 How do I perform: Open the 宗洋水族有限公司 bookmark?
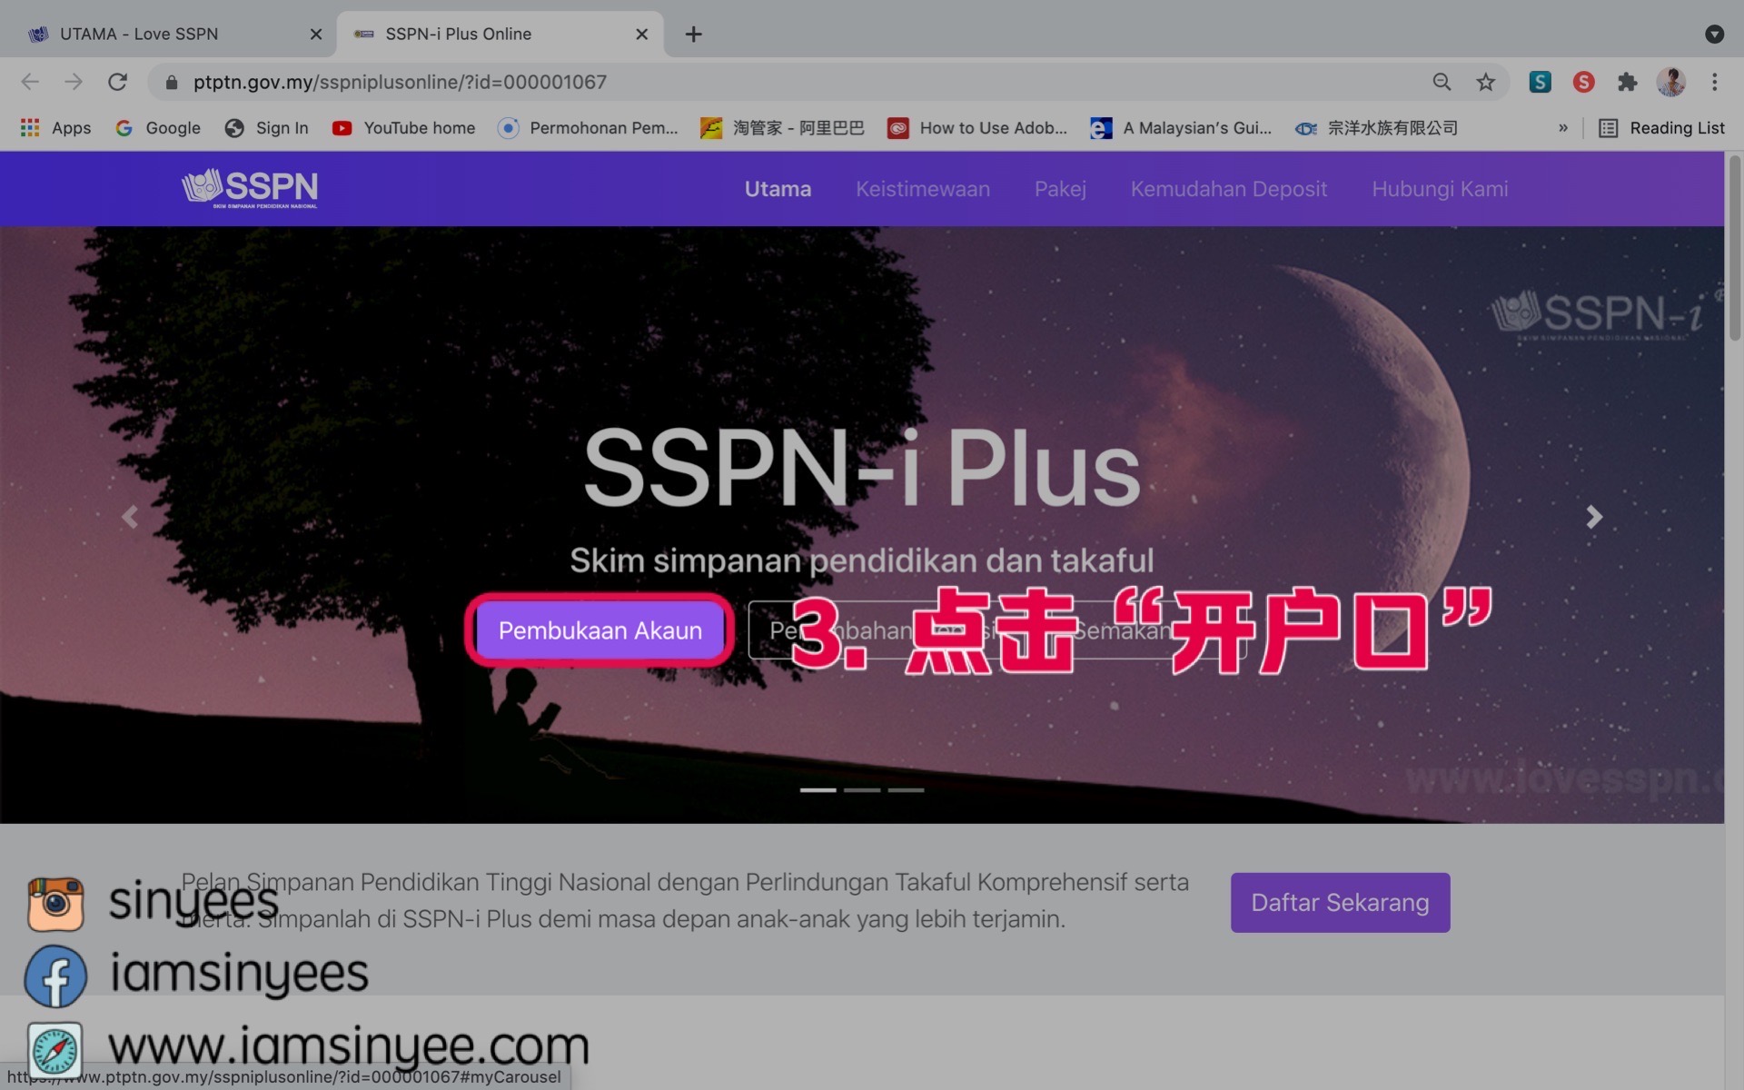pos(1376,128)
